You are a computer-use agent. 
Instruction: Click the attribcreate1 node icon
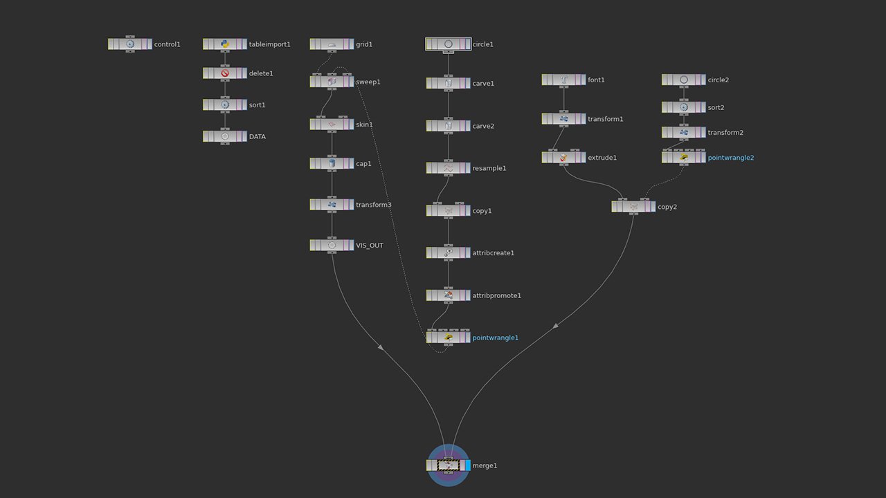[x=449, y=253]
